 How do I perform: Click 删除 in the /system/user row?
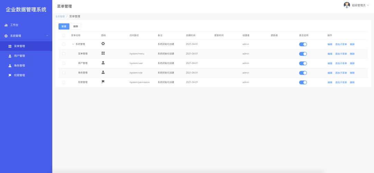click(x=352, y=63)
